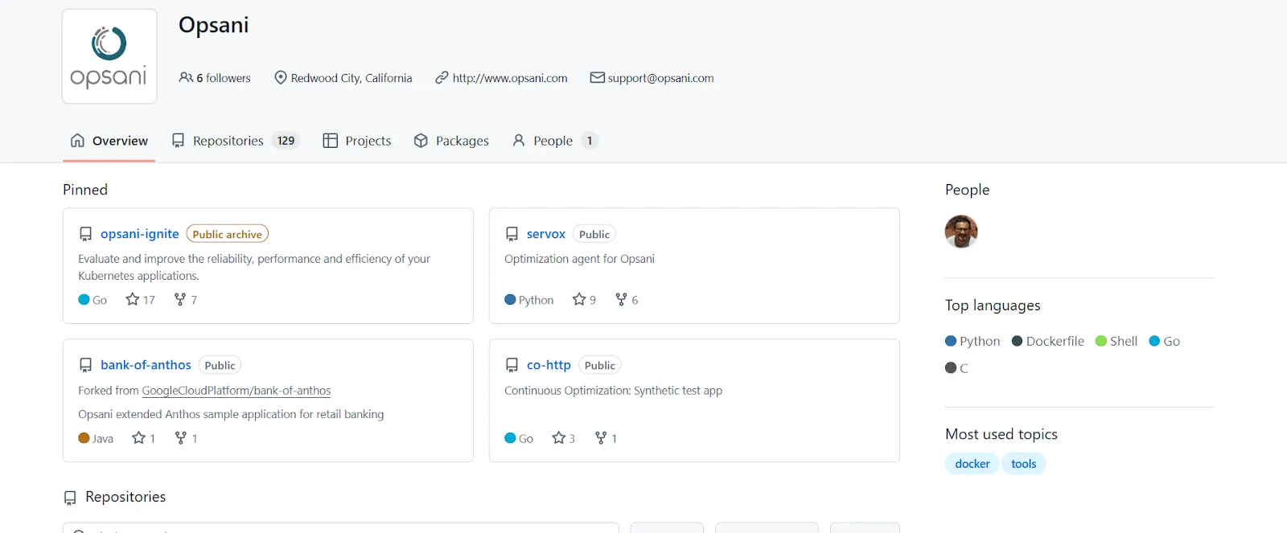Click the location pin icon
This screenshot has height=533, width=1287.
(281, 77)
